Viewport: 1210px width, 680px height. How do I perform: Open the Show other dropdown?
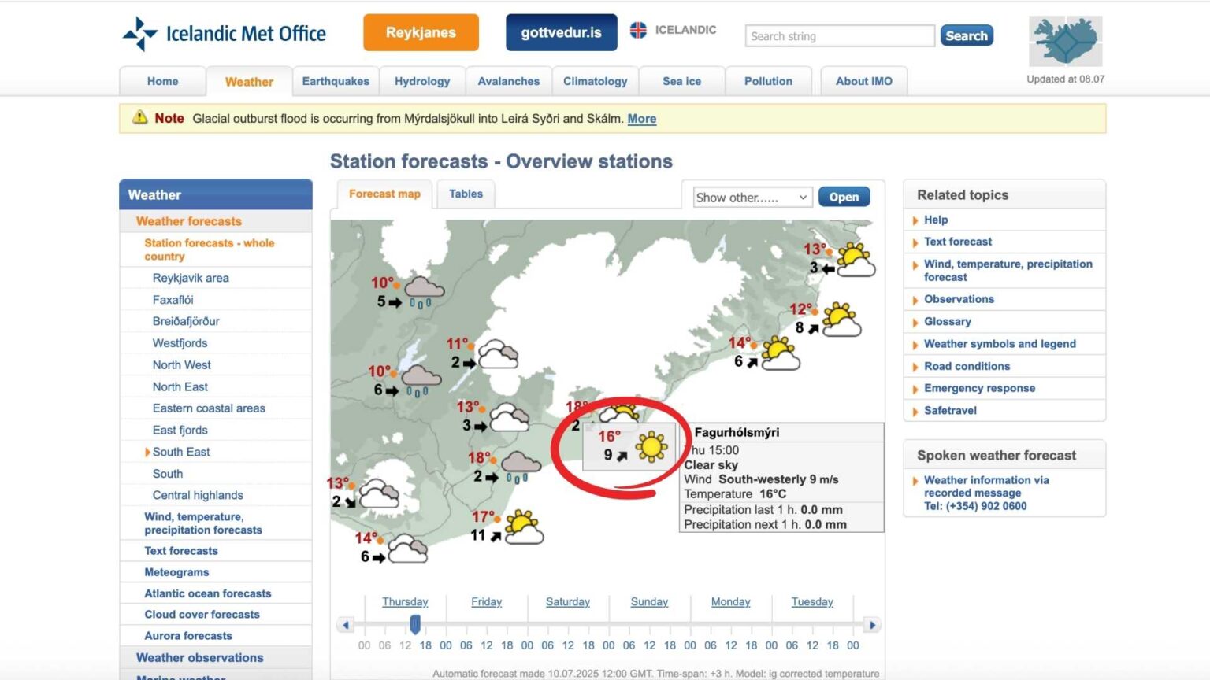(x=752, y=197)
